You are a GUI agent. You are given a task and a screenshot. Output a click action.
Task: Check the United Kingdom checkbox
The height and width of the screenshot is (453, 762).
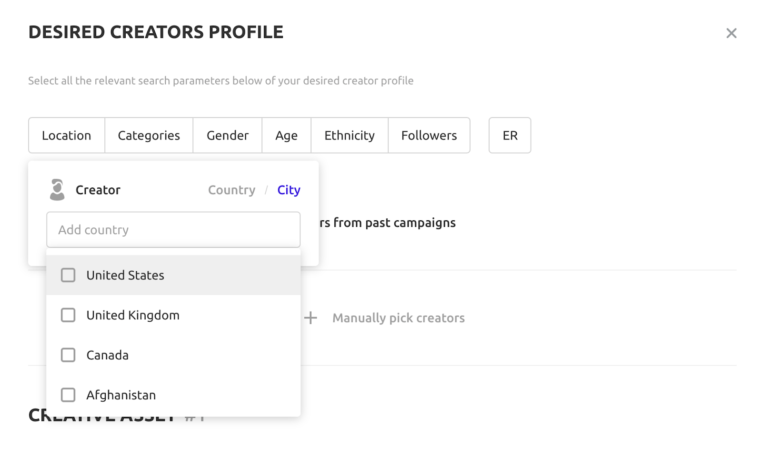pyautogui.click(x=68, y=315)
